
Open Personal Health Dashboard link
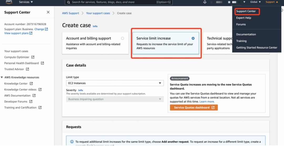pos(22,63)
